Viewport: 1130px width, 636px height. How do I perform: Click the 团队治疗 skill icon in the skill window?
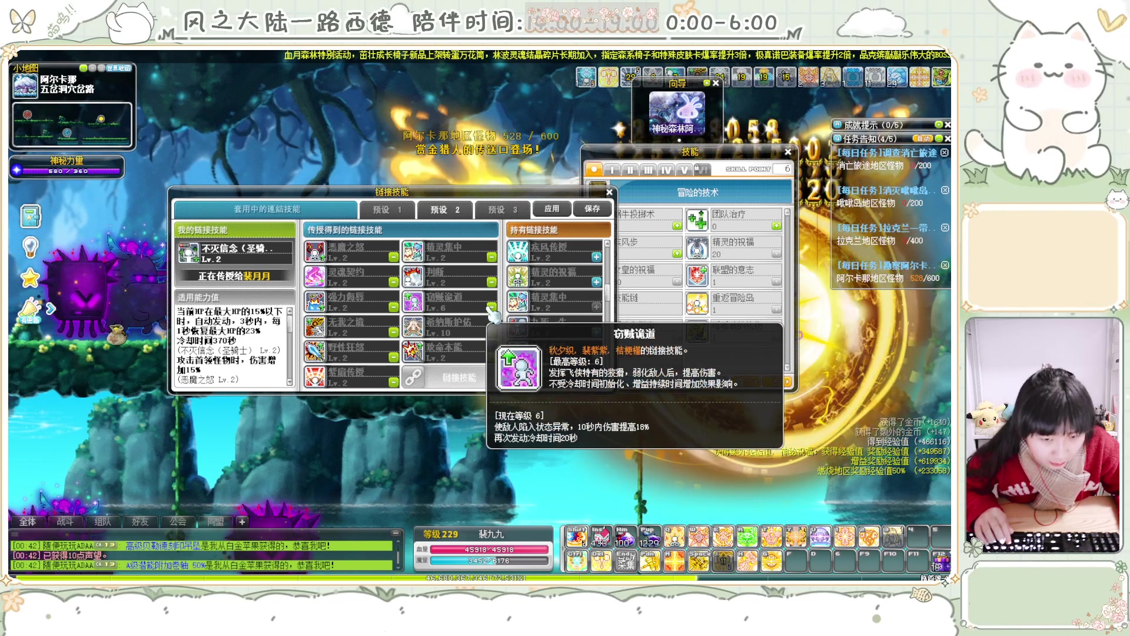[697, 220]
